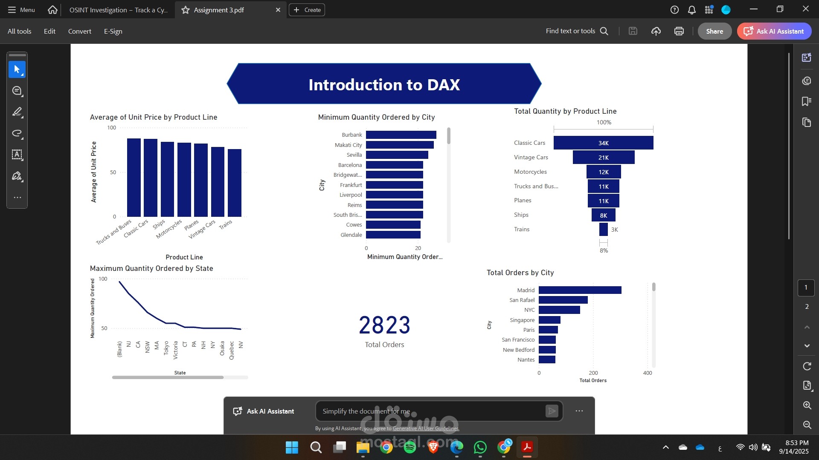This screenshot has width=819, height=460.
Task: Select the highlighter pen tool
Action: pyautogui.click(x=17, y=112)
